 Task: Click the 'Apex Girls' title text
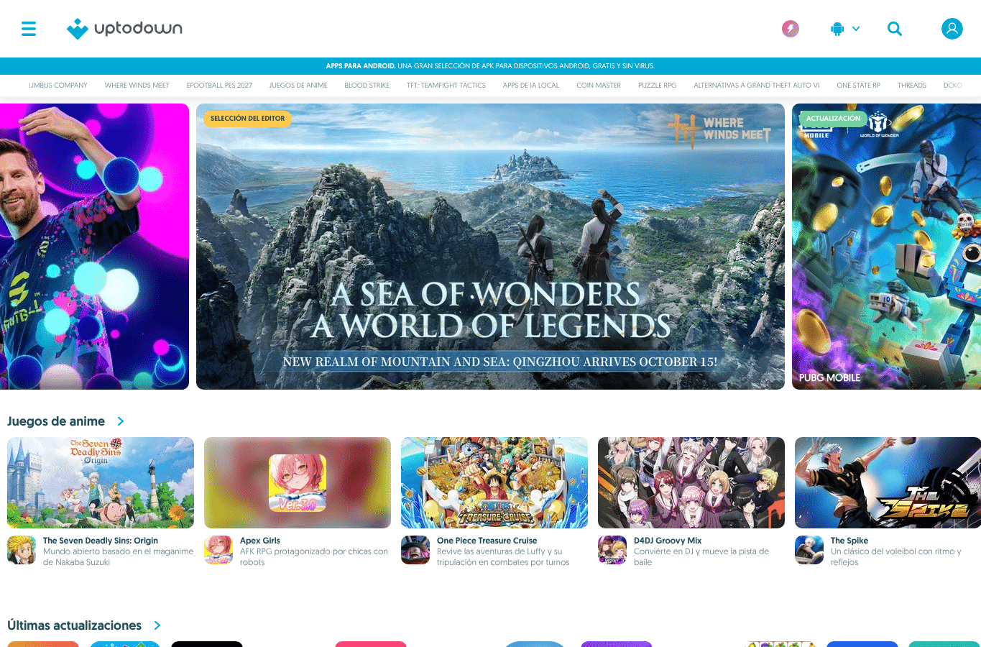point(260,541)
